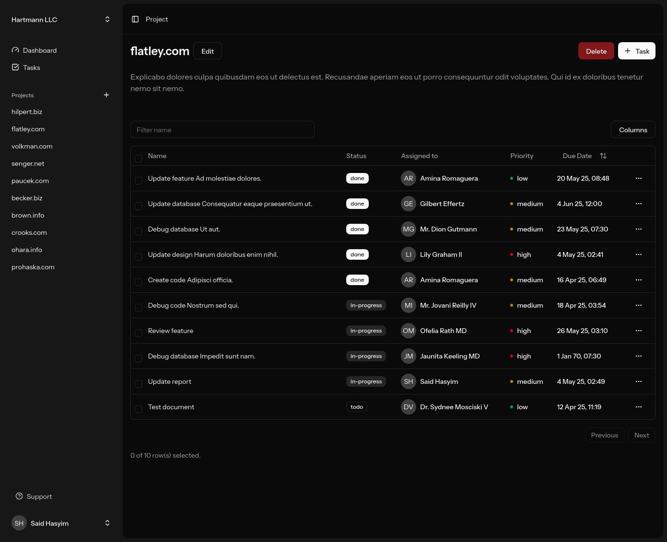The image size is (667, 542).
Task: Click the Support help icon
Action: click(x=19, y=496)
